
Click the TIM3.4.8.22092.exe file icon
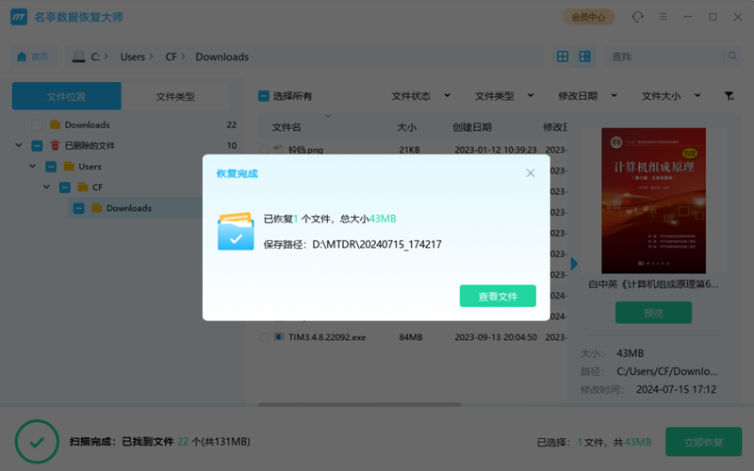pyautogui.click(x=279, y=337)
